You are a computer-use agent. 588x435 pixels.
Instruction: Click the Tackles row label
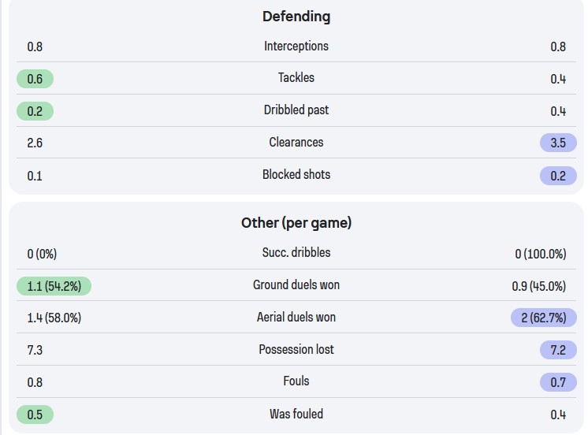pos(296,77)
